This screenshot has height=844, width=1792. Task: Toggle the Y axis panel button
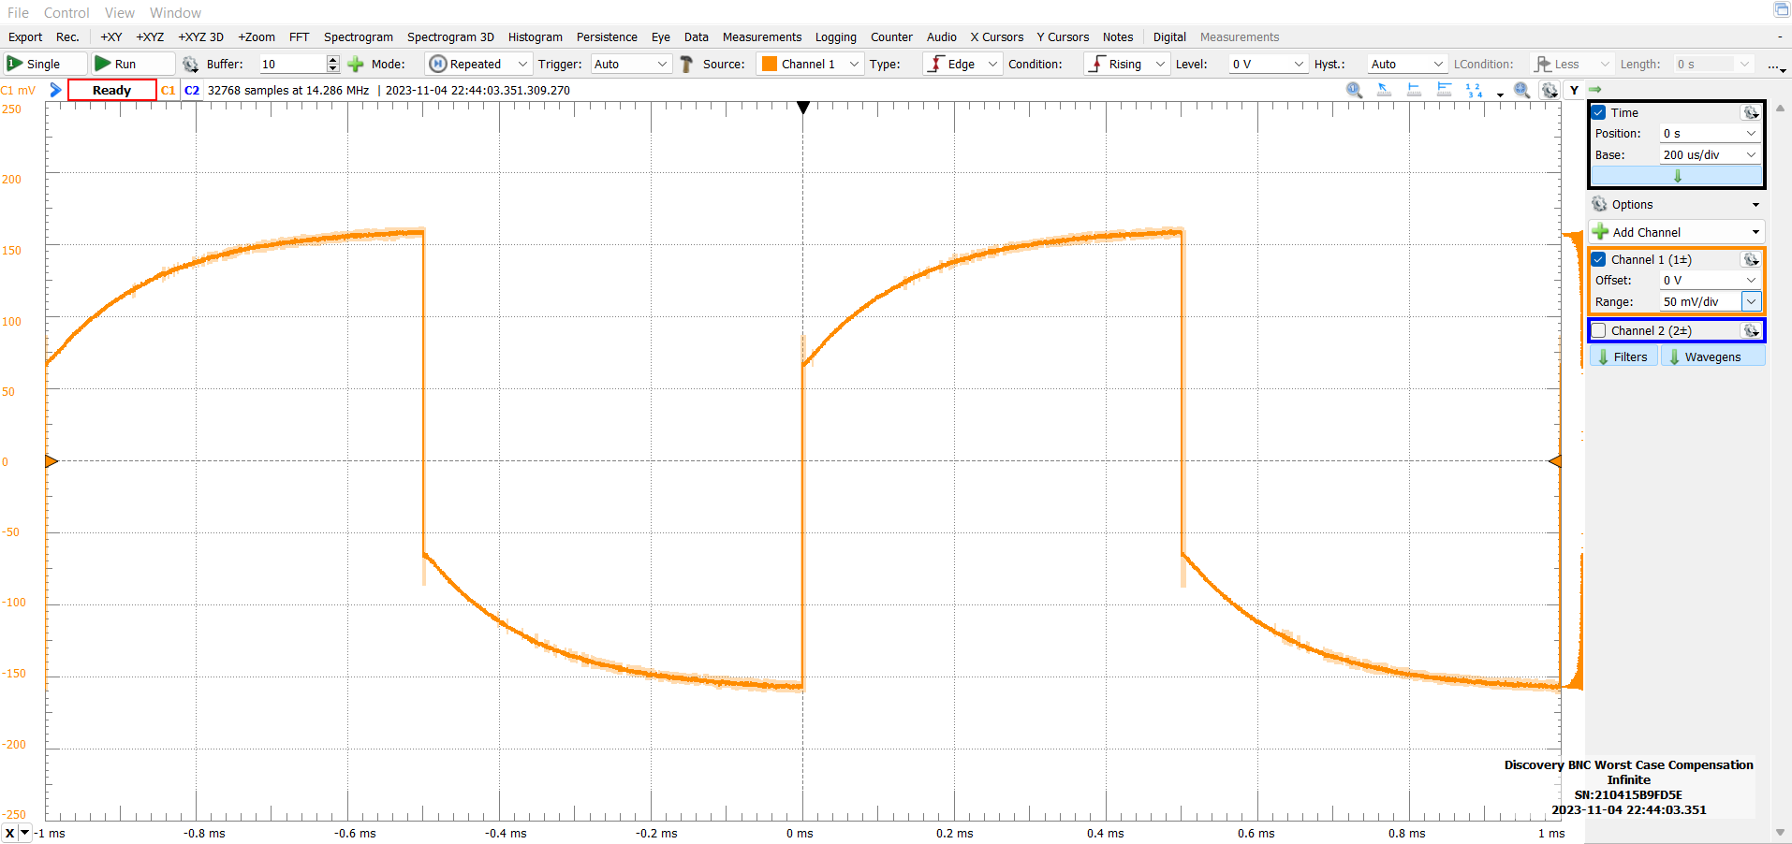coord(1575,90)
